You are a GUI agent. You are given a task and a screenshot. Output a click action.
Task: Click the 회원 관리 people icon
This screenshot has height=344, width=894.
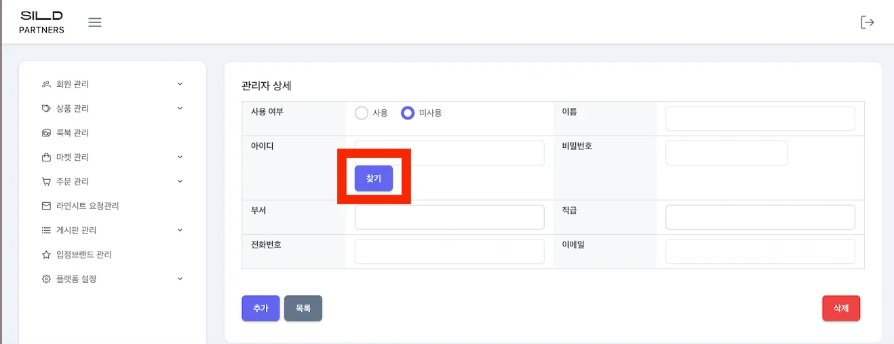click(x=46, y=84)
